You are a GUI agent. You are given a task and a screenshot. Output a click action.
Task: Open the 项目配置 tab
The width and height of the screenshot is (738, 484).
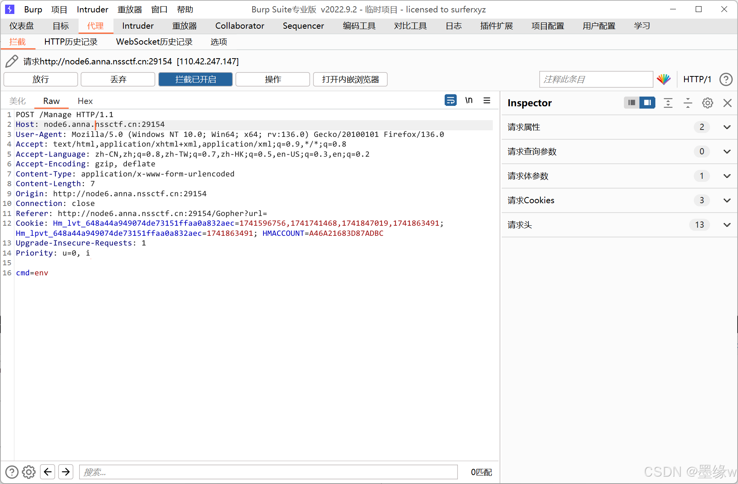(x=548, y=26)
